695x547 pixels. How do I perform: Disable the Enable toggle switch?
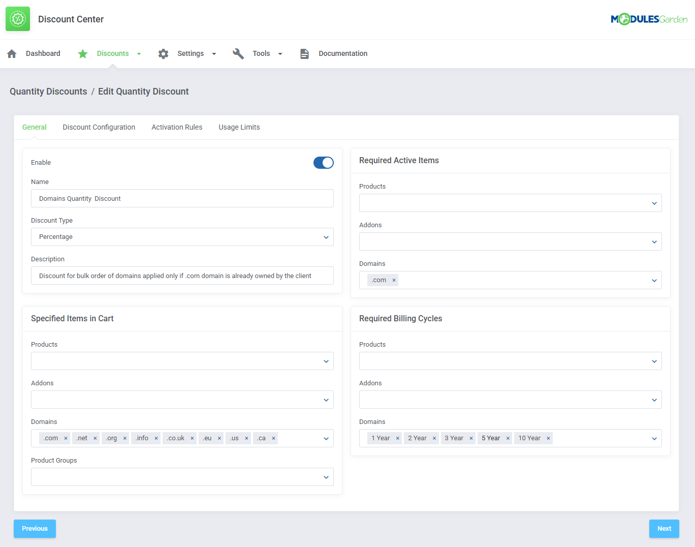(324, 162)
